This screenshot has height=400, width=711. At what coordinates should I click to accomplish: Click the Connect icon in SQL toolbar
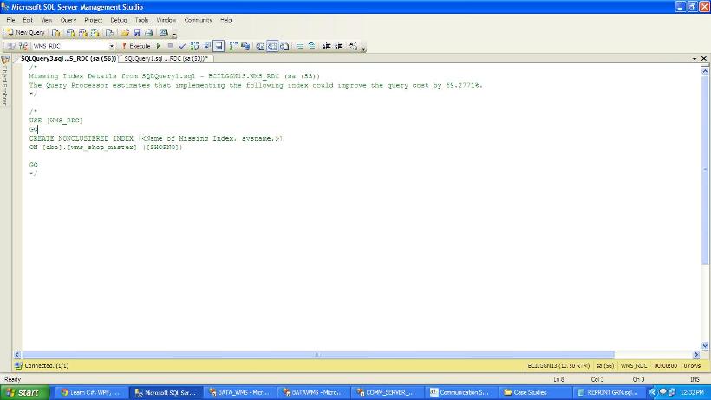(11, 46)
